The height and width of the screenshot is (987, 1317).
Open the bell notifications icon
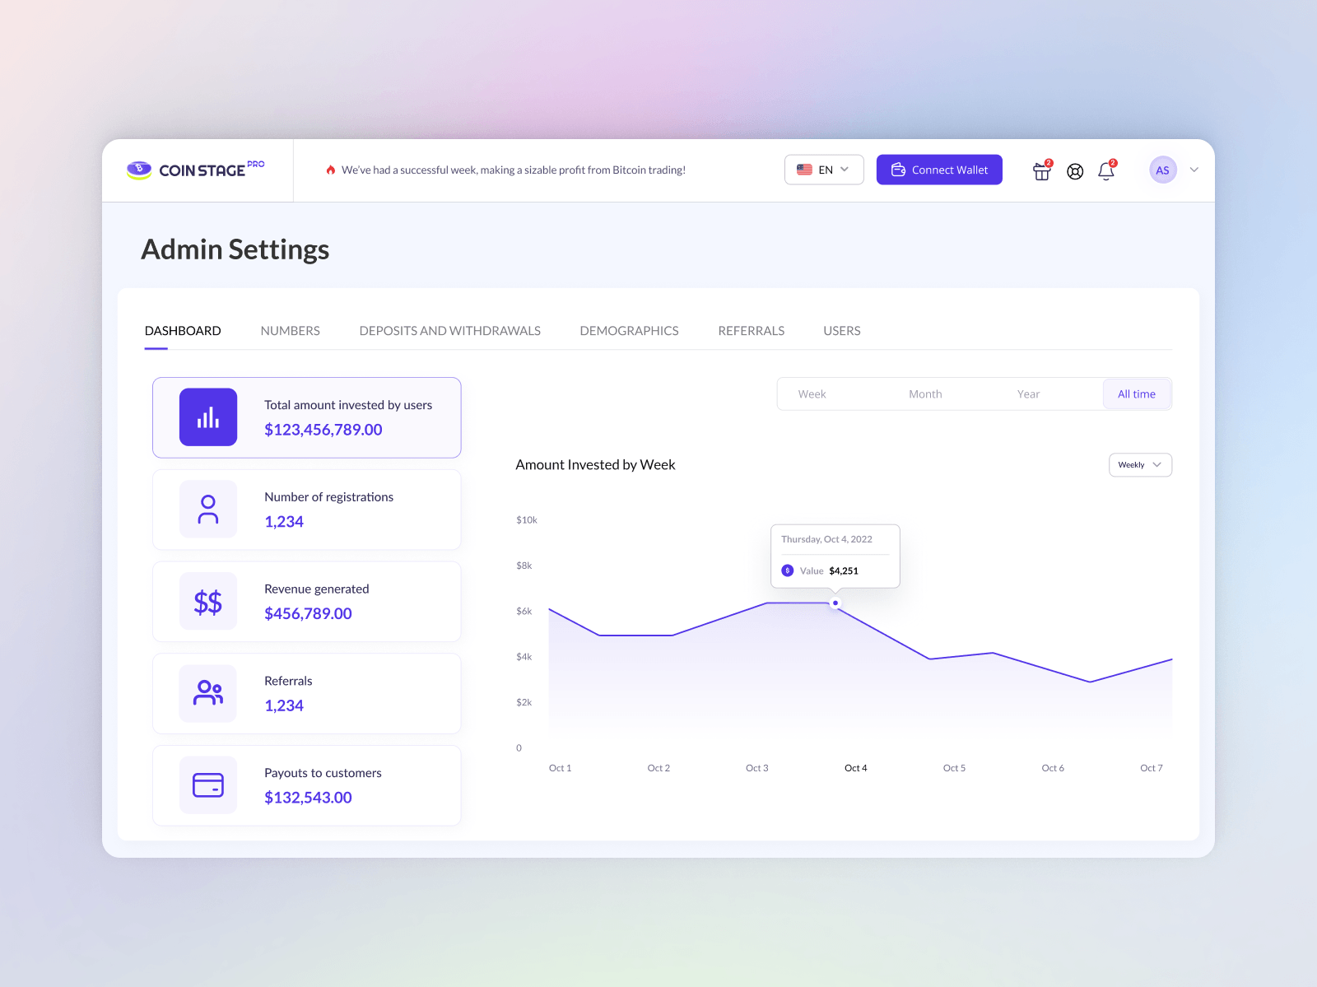click(1106, 170)
